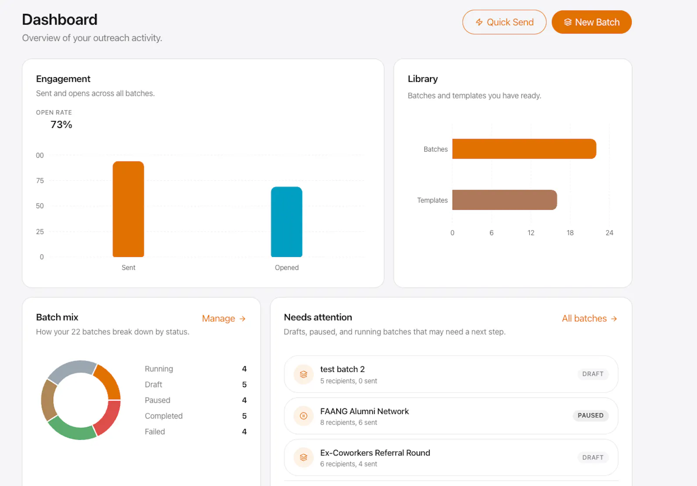Click the brown Paused segment of the donut
Viewport: 697px width, 486px height.
click(47, 401)
